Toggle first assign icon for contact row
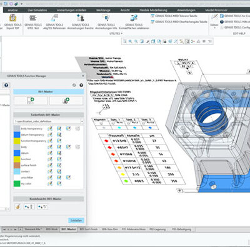The height and width of the screenshot is (247, 250). click(x=50, y=171)
